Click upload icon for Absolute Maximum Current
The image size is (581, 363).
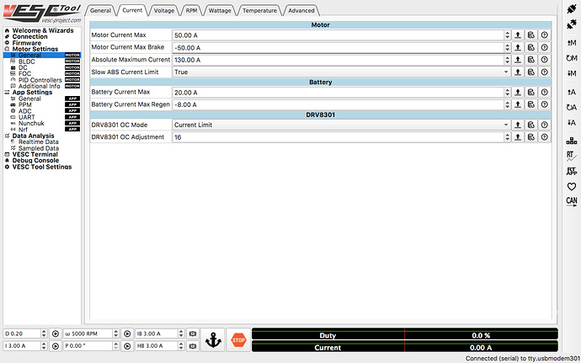click(519, 60)
